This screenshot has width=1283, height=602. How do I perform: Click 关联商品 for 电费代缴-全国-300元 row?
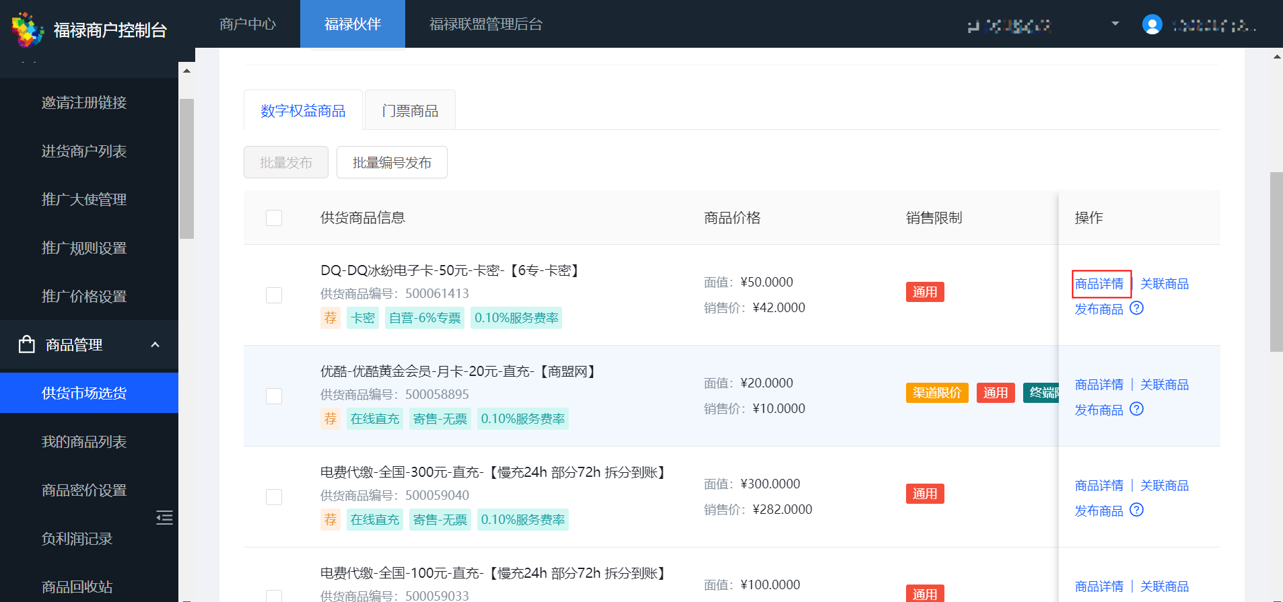[x=1165, y=486]
